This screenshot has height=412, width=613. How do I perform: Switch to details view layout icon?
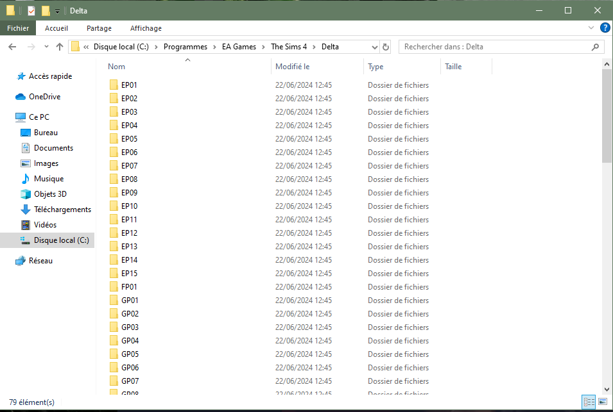coord(589,402)
